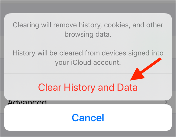Dismiss the sheet with the Cancel button
Image resolution: width=176 pixels, height=137 pixels.
click(88, 117)
